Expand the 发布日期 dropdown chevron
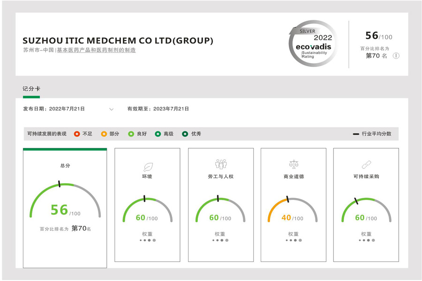The height and width of the screenshot is (281, 422). click(112, 109)
